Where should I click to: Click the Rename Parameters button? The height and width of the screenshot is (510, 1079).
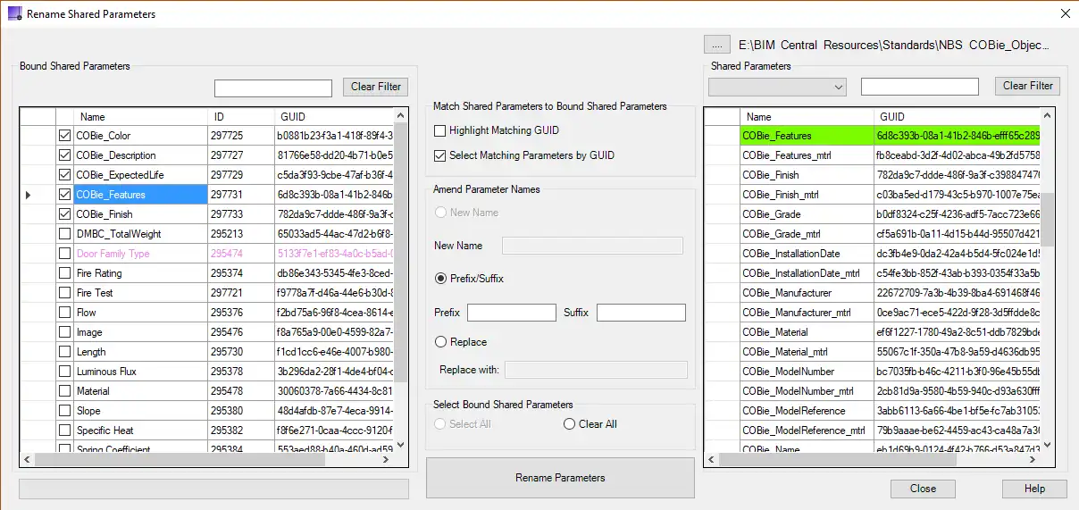point(560,478)
